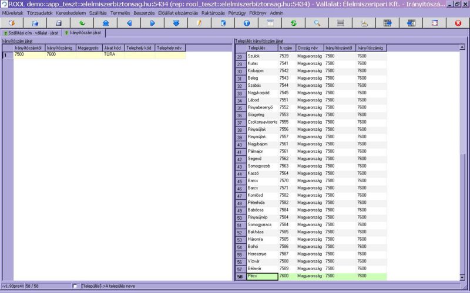Click the save floppy disk toolbar icon
The height and width of the screenshot is (293, 470).
coord(59,23)
